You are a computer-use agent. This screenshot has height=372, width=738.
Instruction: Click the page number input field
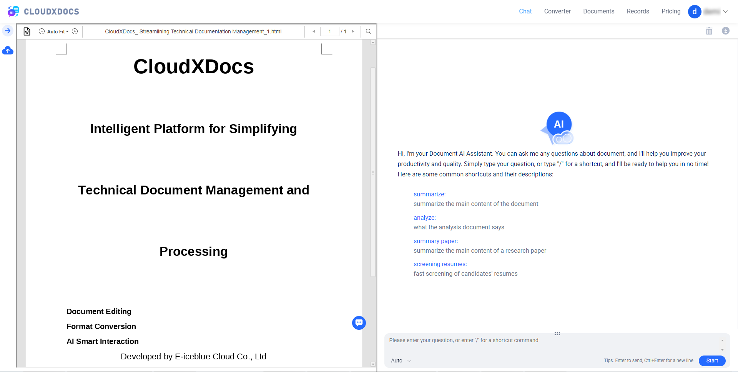tap(329, 31)
